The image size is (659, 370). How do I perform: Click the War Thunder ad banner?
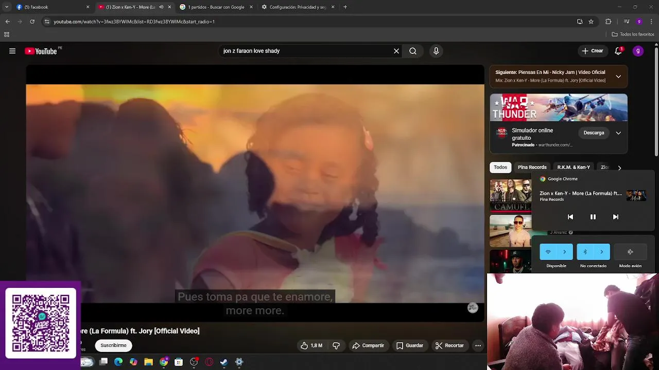559,107
